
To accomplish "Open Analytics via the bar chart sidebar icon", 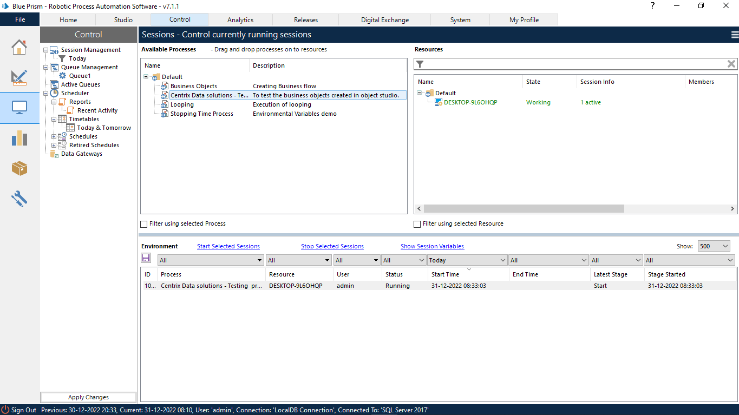I will [x=19, y=138].
